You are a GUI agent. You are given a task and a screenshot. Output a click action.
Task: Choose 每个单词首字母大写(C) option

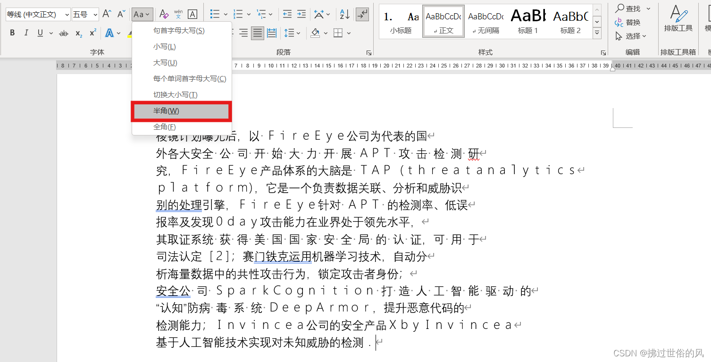(x=190, y=79)
